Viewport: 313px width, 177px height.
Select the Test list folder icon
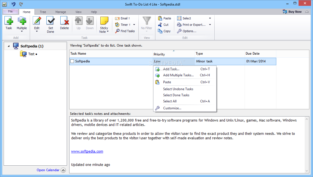23,54
